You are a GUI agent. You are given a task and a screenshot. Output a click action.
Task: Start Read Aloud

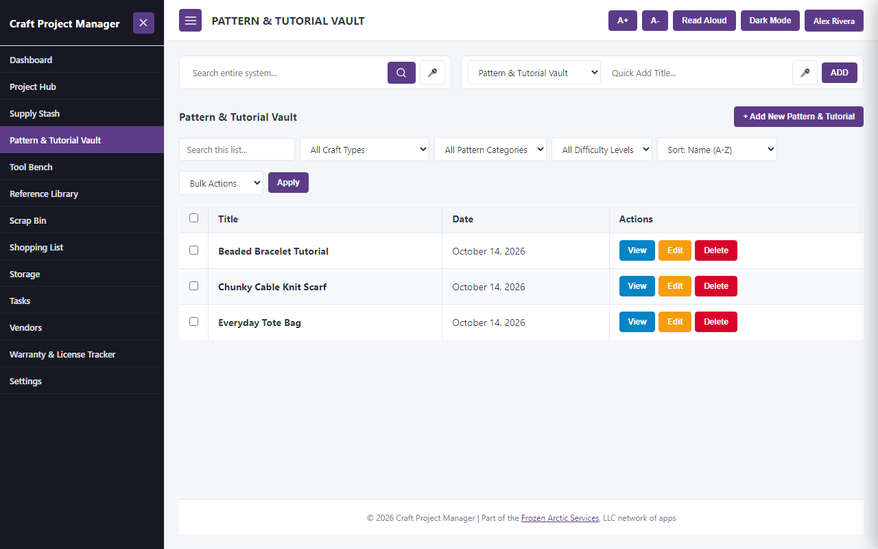click(704, 21)
